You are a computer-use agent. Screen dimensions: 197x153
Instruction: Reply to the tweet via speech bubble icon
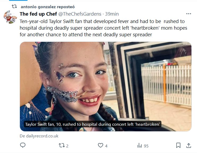(x=23, y=145)
